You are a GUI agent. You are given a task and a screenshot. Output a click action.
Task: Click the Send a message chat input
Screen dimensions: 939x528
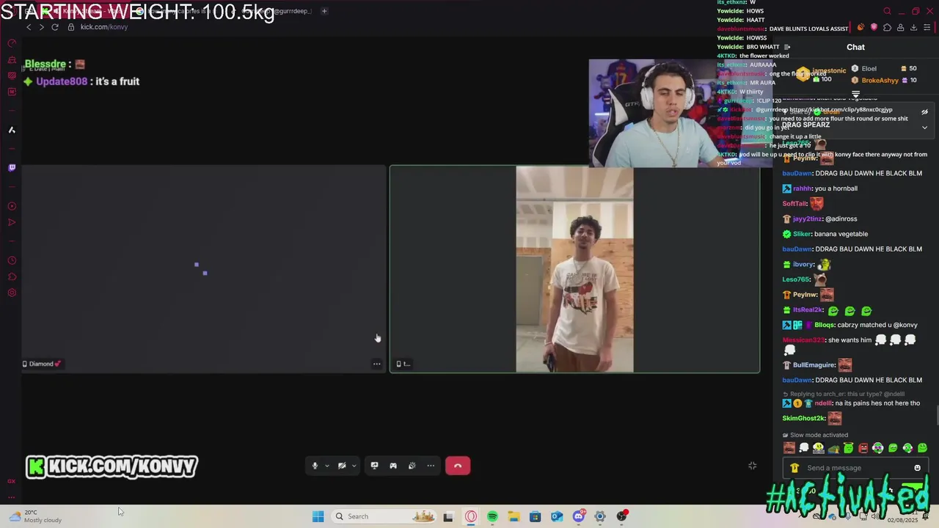pyautogui.click(x=855, y=468)
